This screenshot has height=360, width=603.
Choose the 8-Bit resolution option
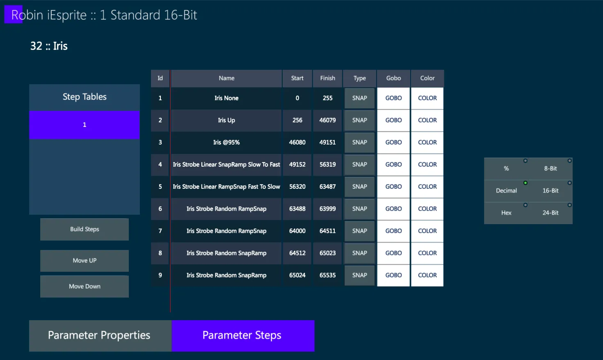click(550, 169)
